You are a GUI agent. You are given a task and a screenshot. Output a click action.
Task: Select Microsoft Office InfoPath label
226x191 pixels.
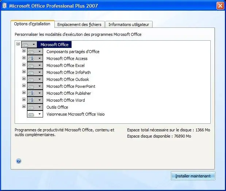coord(69,72)
